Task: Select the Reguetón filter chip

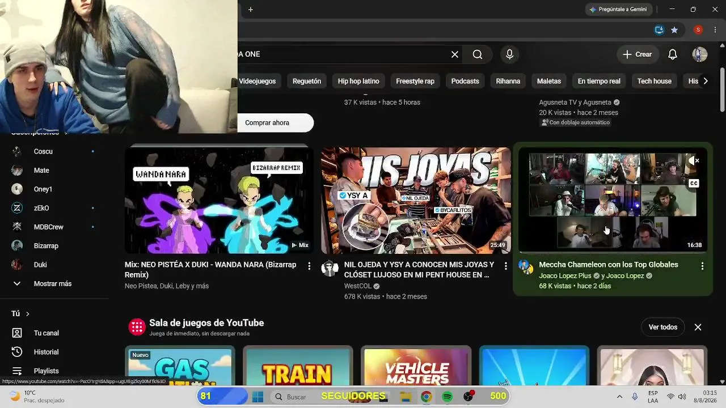Action: pyautogui.click(x=307, y=81)
